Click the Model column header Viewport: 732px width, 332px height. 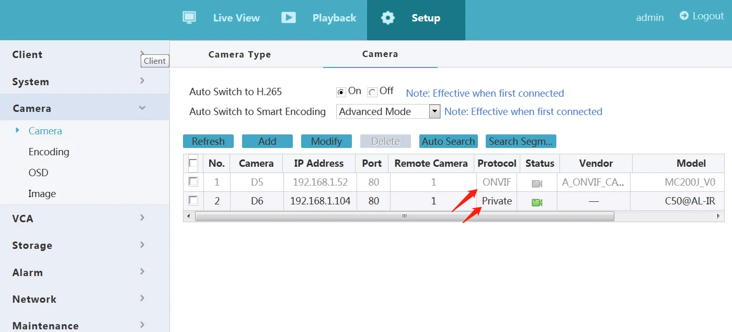click(x=691, y=164)
